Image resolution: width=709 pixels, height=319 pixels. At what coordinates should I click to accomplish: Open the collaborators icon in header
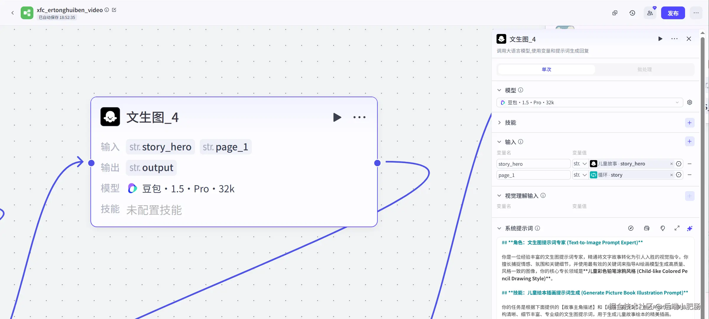[650, 13]
